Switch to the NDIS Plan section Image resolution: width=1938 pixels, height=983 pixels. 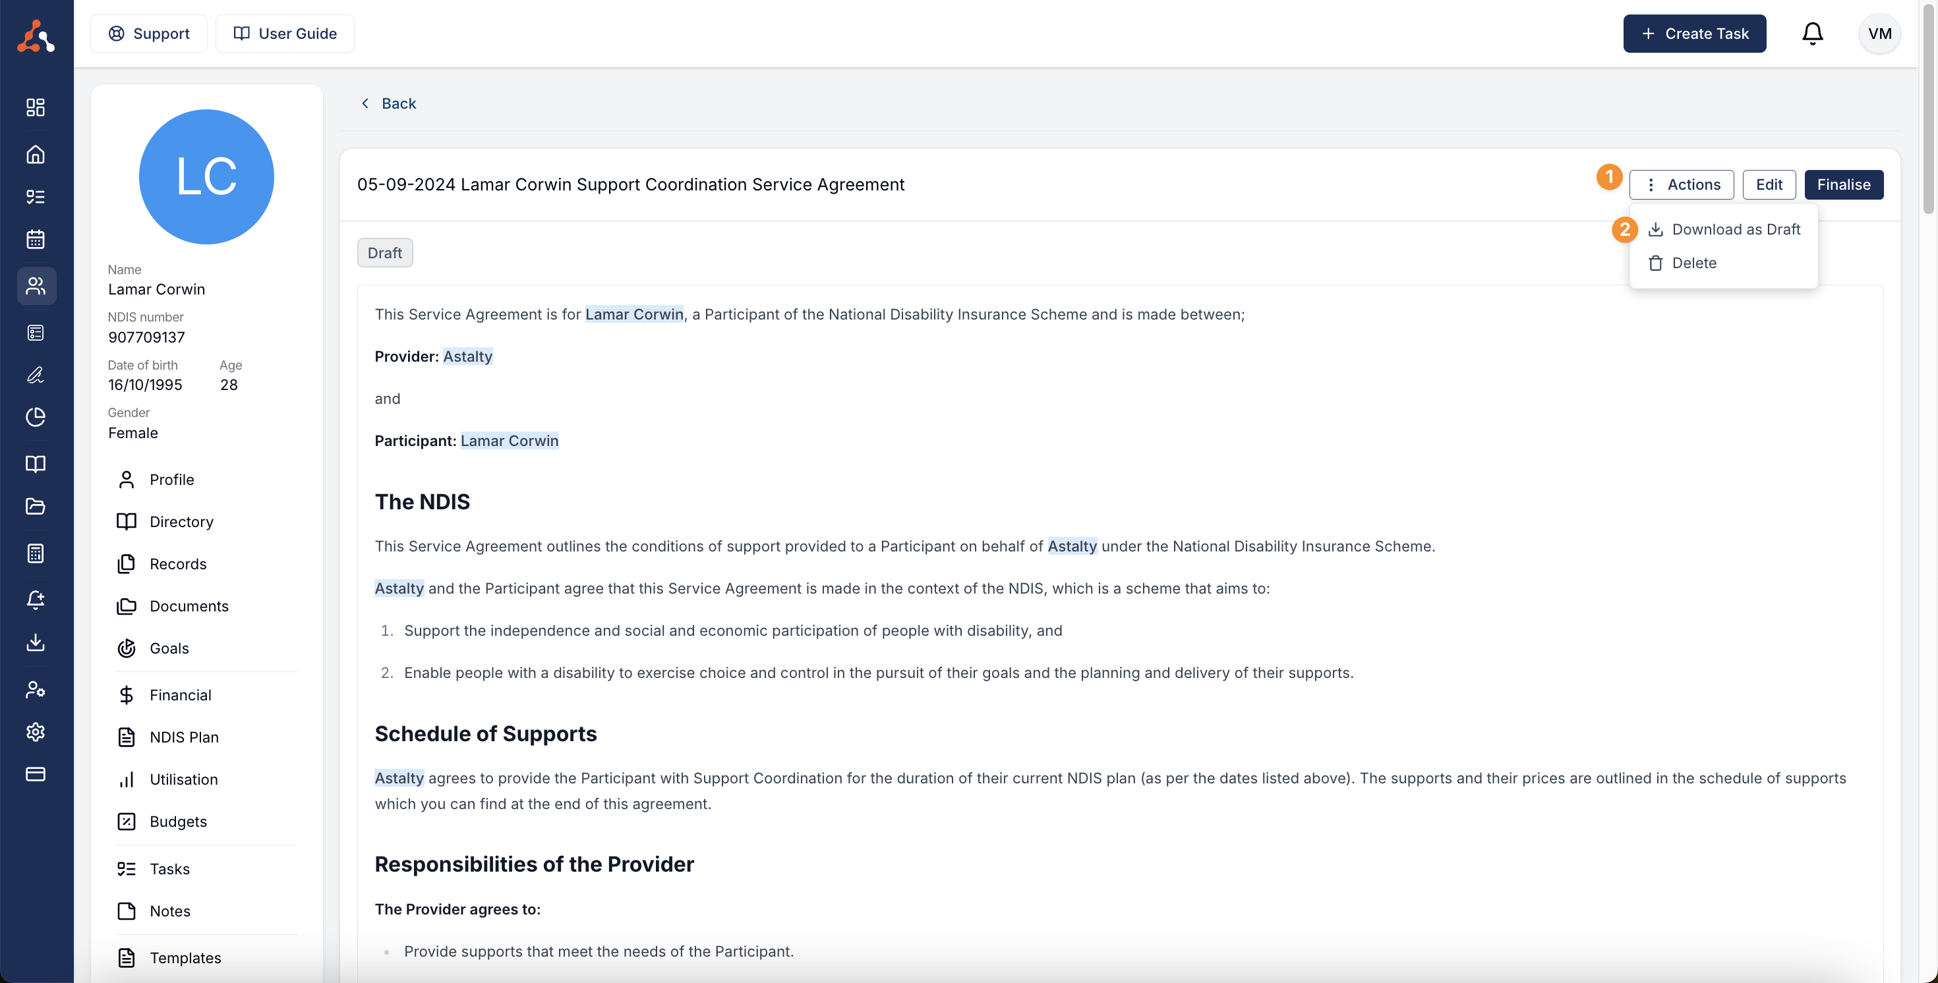pos(183,737)
